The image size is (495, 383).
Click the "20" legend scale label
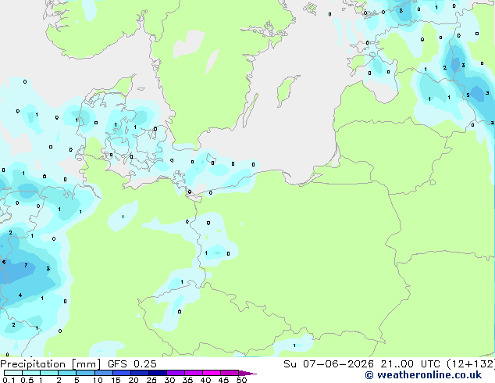134,380
